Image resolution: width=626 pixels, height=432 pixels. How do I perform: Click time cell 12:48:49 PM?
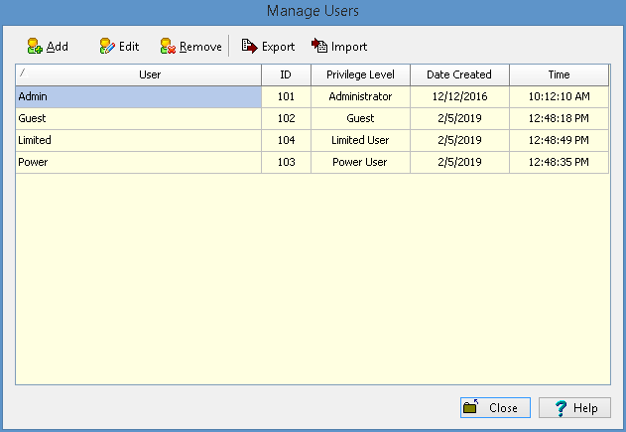point(559,140)
